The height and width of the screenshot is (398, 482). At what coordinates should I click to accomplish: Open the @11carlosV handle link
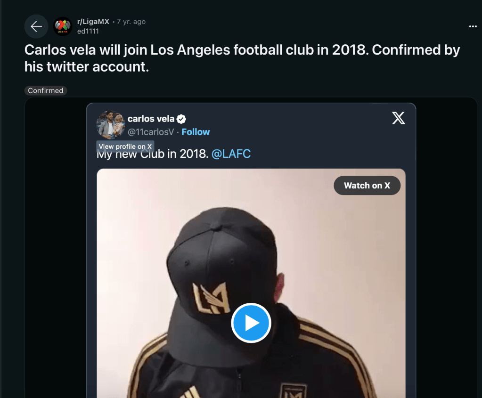[151, 132]
